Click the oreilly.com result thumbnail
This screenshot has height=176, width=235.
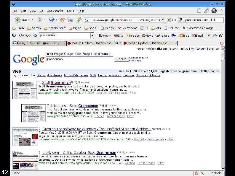[25, 160]
